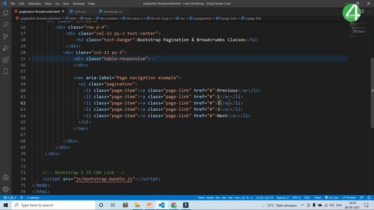Open pagination-Breadcrumb.html file breadcrumb
Image resolution: width=374 pixels, height=210 pixels.
[x=39, y=18]
